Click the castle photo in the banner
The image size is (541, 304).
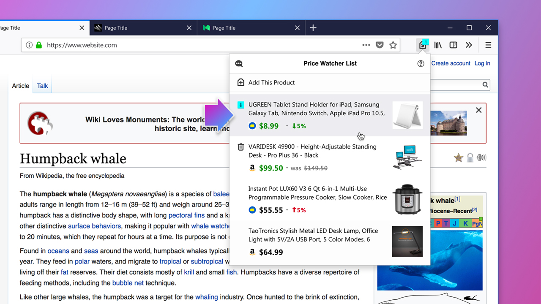(x=448, y=123)
